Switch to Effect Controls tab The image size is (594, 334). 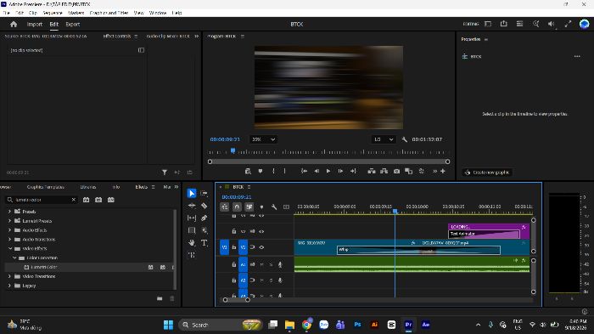117,36
